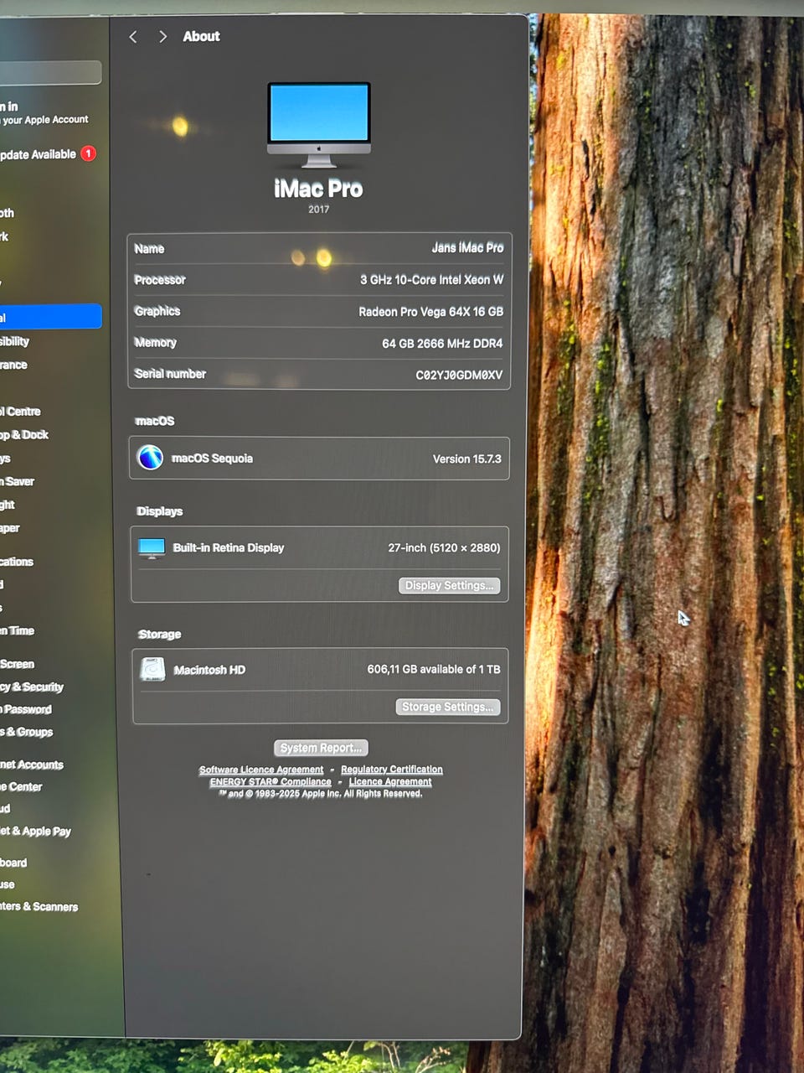Open the ENERGY STAR Compliance link
The height and width of the screenshot is (1073, 804).
271,781
